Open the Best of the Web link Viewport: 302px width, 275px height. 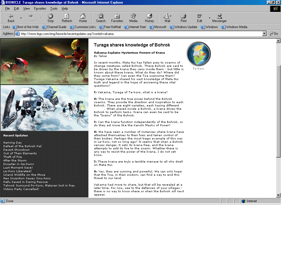coord(26,27)
